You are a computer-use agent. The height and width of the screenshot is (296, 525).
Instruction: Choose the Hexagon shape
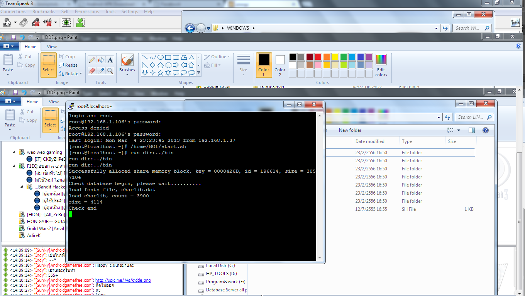click(x=168, y=65)
